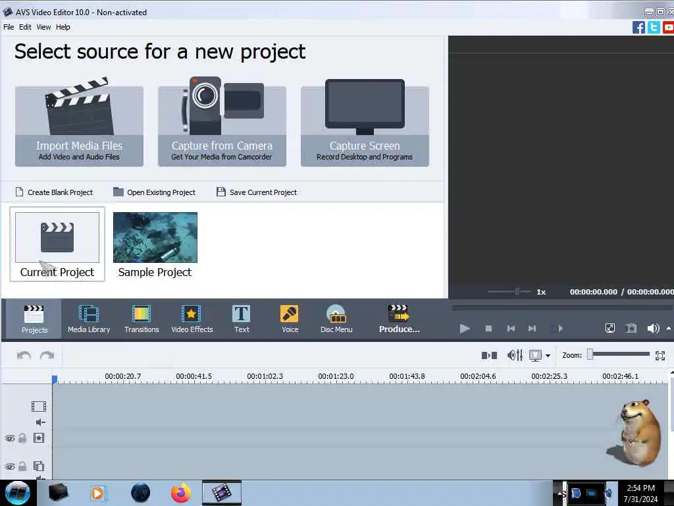Undo the last action
Viewport: 674px width, 506px height.
coord(24,355)
